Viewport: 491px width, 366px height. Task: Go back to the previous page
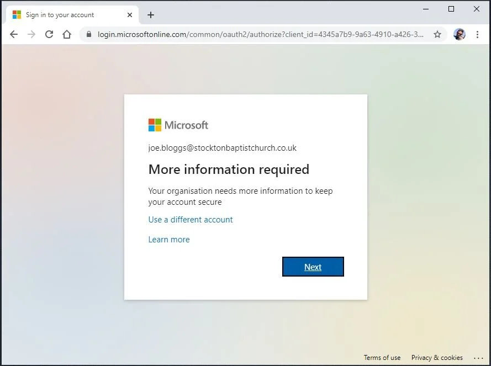tap(14, 34)
